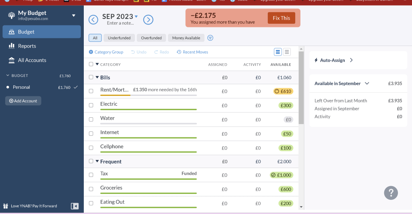The height and width of the screenshot is (214, 412).
Task: Click the Fix This button
Action: (282, 18)
